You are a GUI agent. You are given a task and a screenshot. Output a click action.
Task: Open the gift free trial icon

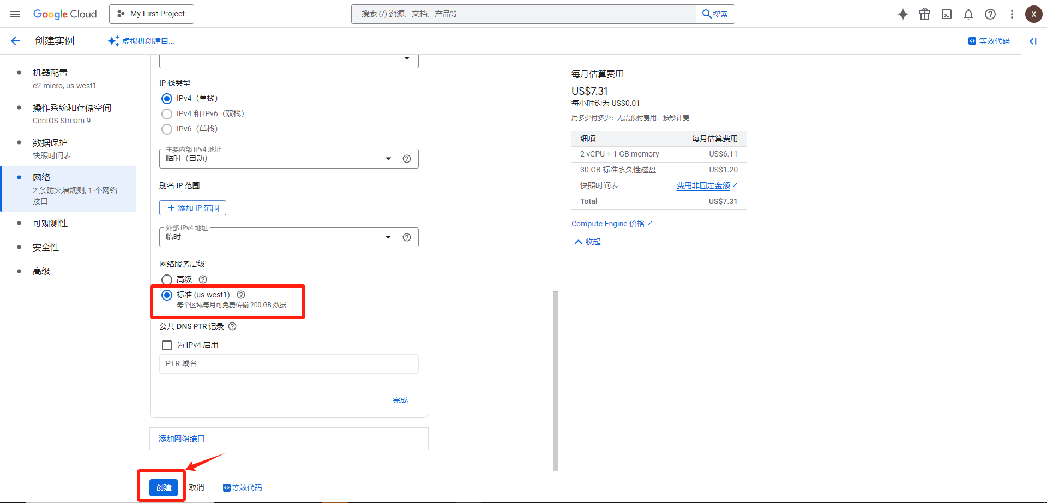[x=925, y=14]
